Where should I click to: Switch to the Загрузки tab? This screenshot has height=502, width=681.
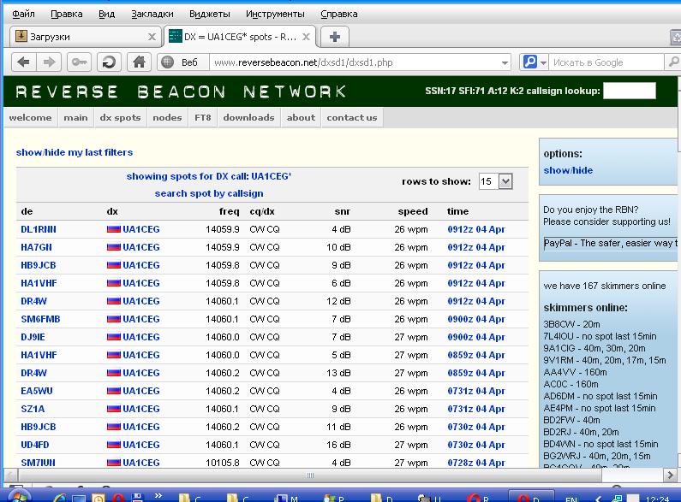(x=85, y=37)
